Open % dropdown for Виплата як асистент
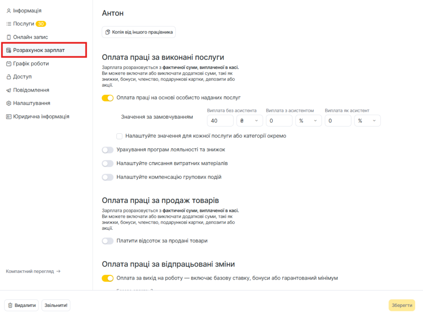Screen dimensions: 423x318 [x=367, y=120]
